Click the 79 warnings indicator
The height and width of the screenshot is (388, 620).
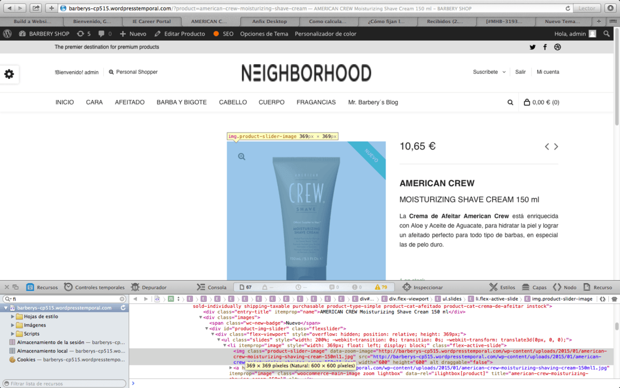coord(381,287)
